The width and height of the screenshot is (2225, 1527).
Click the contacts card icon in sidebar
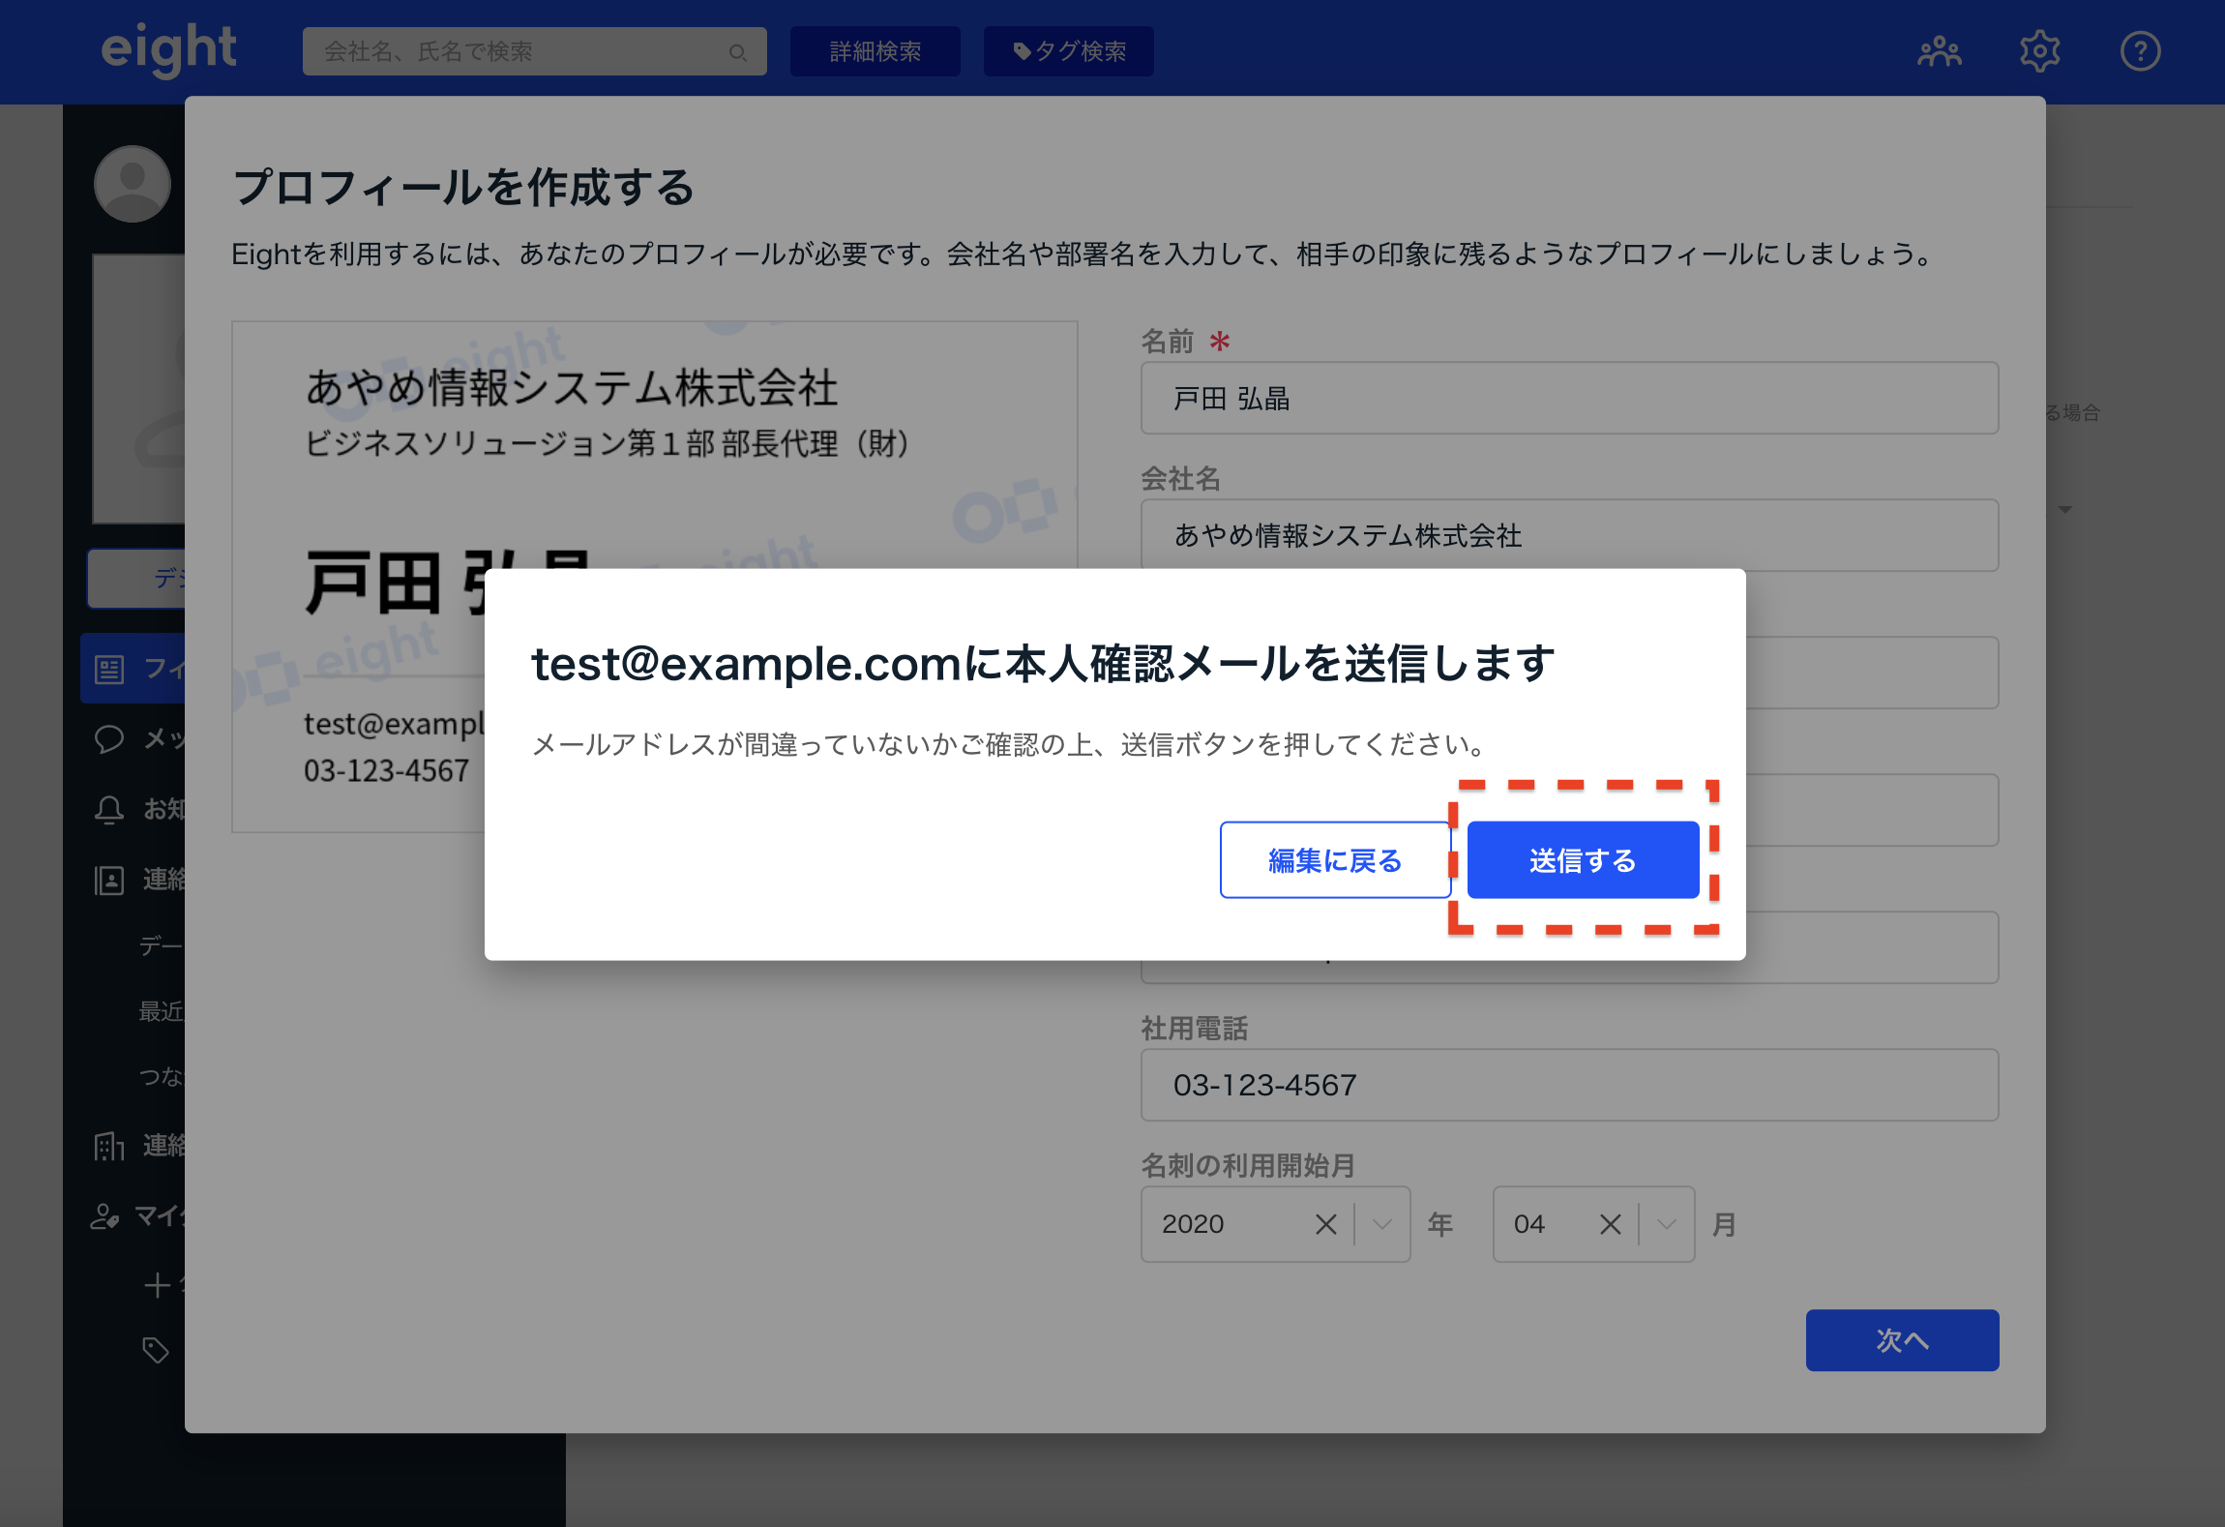click(x=109, y=880)
